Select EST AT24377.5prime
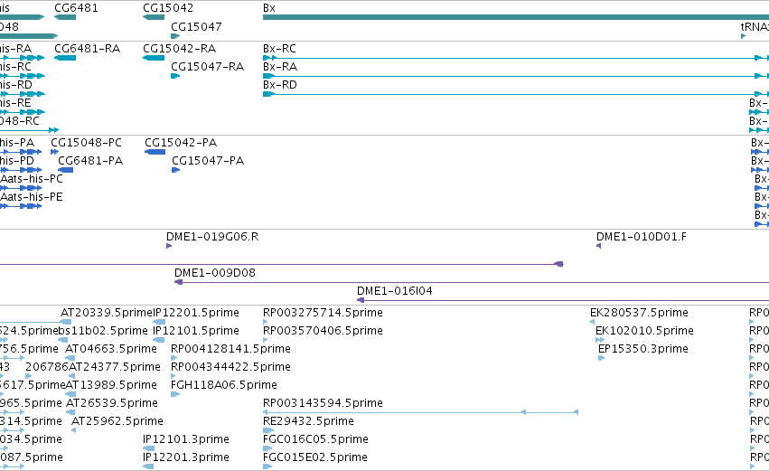769x471 pixels. 114,367
